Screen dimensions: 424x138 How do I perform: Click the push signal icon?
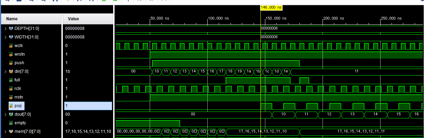tap(11, 63)
